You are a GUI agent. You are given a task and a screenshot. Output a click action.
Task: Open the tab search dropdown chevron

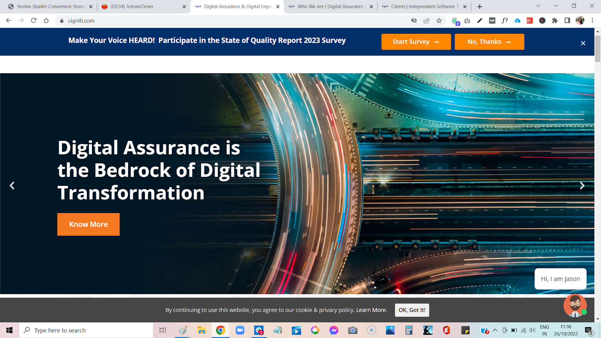(x=538, y=6)
